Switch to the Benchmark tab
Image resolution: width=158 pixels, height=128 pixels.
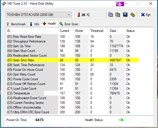click(x=16, y=24)
